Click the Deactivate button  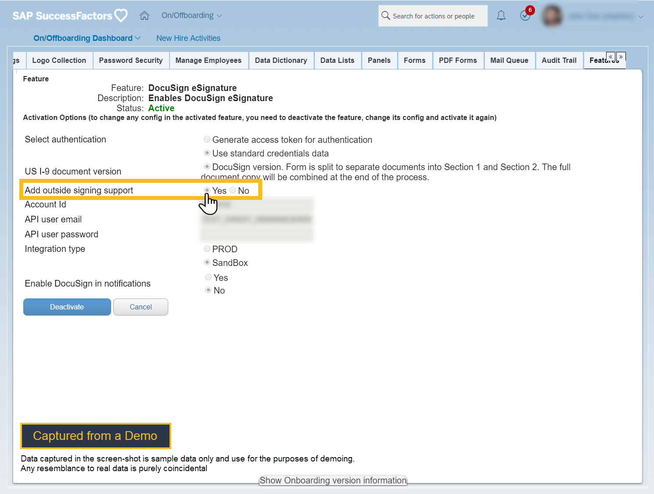(x=67, y=307)
